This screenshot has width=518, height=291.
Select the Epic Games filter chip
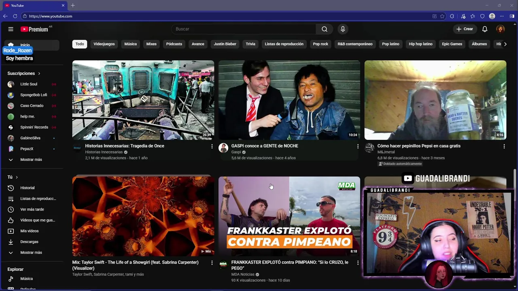[x=452, y=44]
